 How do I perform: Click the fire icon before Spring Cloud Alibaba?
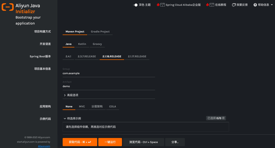click(x=158, y=4)
